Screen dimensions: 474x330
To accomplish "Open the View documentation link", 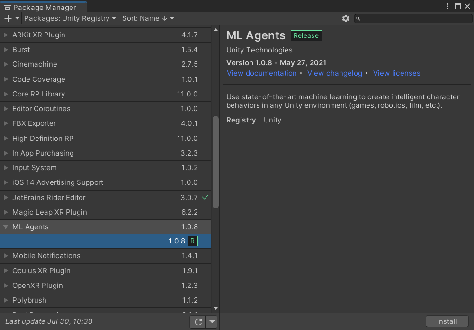I will [x=261, y=73].
